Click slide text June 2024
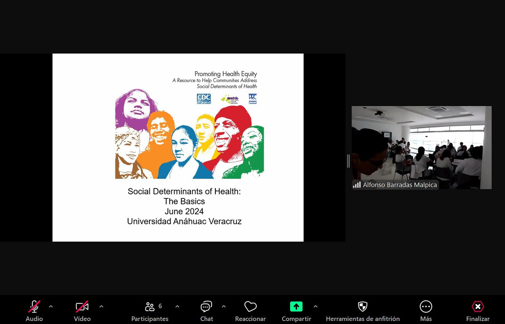Image resolution: width=505 pixels, height=324 pixels. click(x=184, y=211)
